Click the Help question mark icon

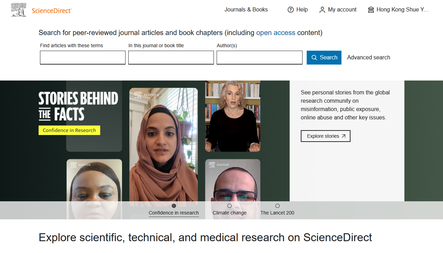tap(291, 10)
